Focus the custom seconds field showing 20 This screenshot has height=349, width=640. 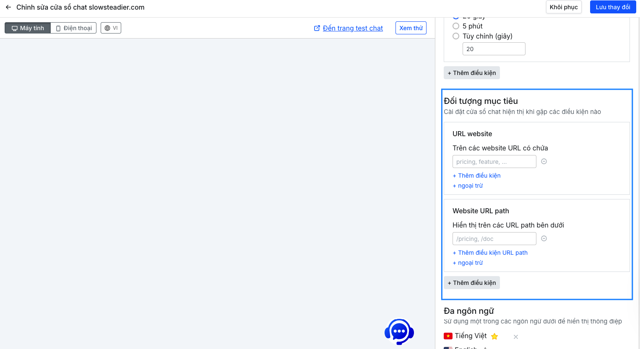point(494,49)
